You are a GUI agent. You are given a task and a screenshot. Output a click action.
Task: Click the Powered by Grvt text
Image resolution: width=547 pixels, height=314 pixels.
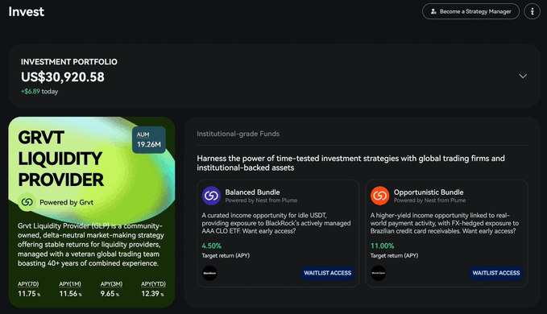(66, 202)
